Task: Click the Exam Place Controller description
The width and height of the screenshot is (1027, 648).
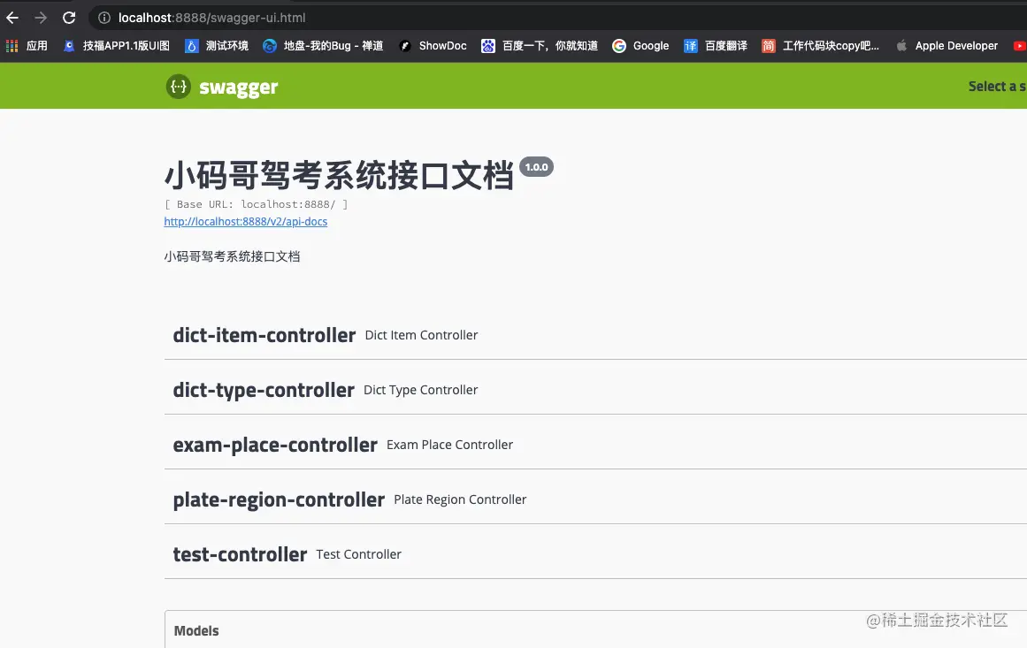Action: tap(449, 445)
